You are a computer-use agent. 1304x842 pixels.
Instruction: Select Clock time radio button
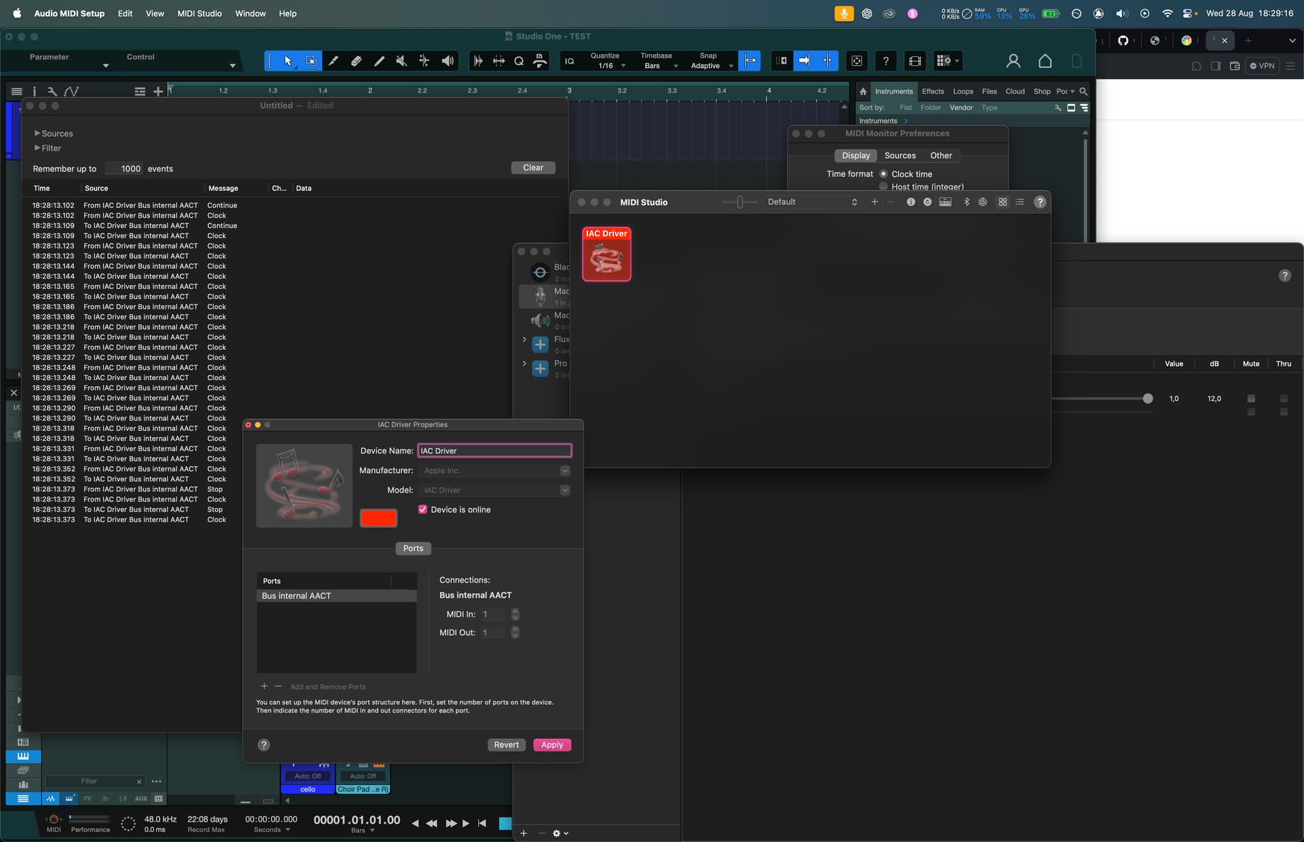(884, 174)
